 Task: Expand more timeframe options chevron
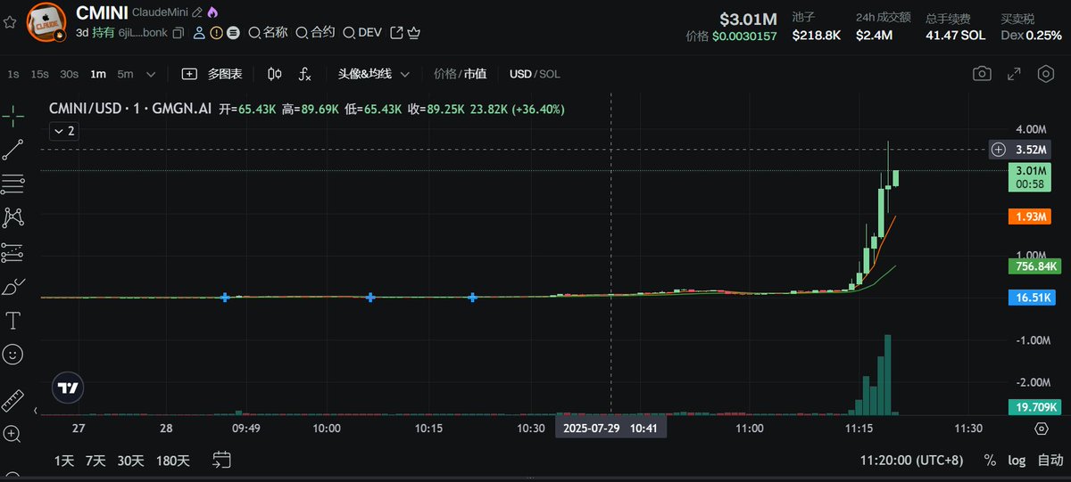[151, 75]
